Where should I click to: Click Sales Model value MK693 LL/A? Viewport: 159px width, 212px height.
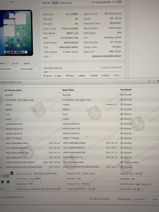[72, 33]
